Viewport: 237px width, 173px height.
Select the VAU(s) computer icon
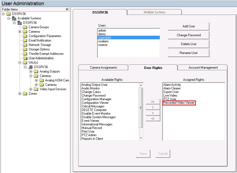(x=31, y=67)
